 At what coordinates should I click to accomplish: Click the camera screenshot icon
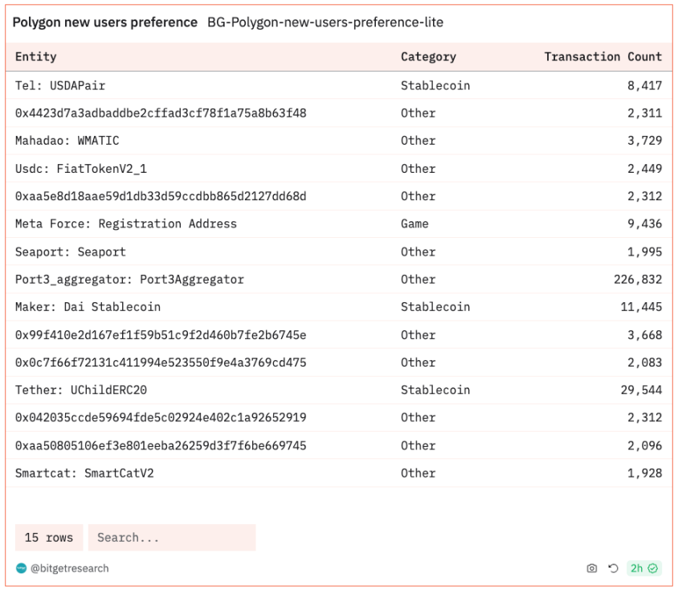click(592, 568)
